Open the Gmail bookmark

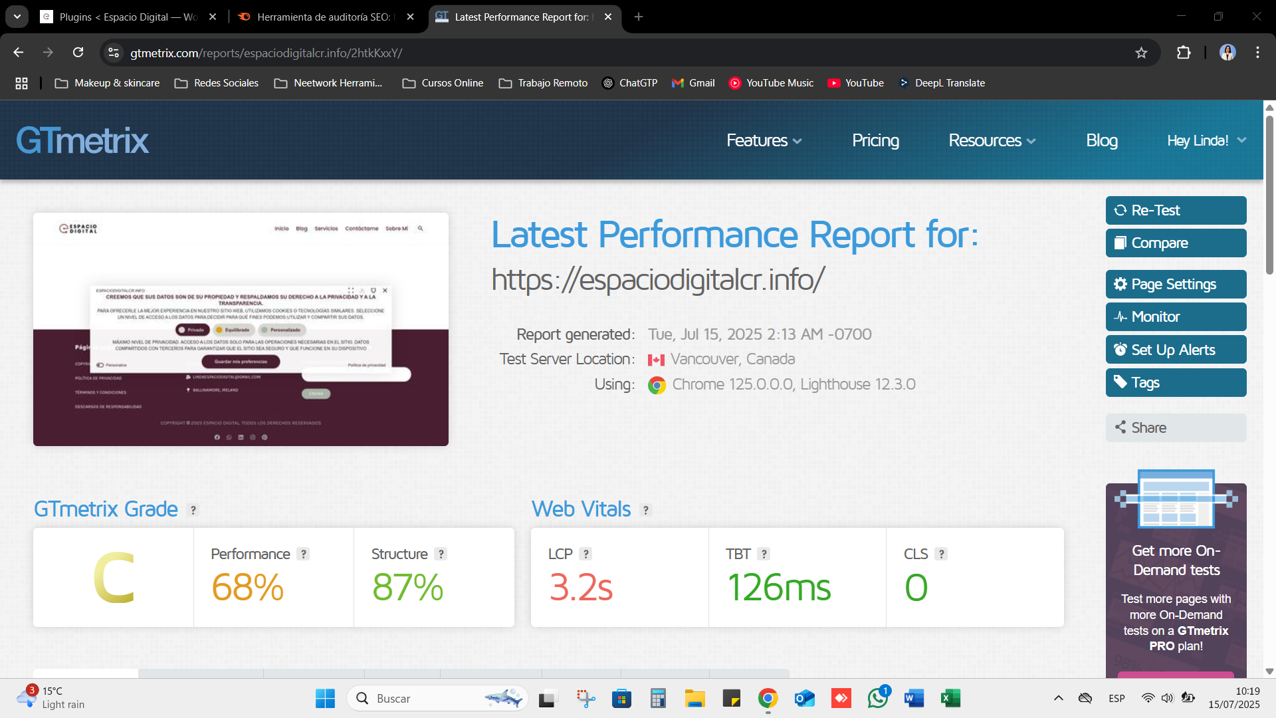(693, 83)
